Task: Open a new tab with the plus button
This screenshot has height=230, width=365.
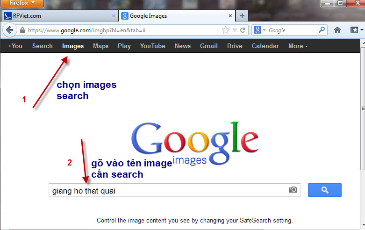Action: point(242,16)
